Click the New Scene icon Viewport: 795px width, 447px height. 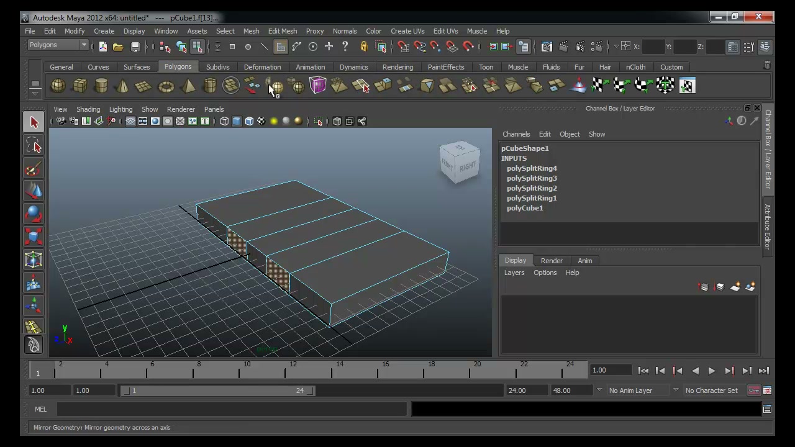click(x=102, y=47)
